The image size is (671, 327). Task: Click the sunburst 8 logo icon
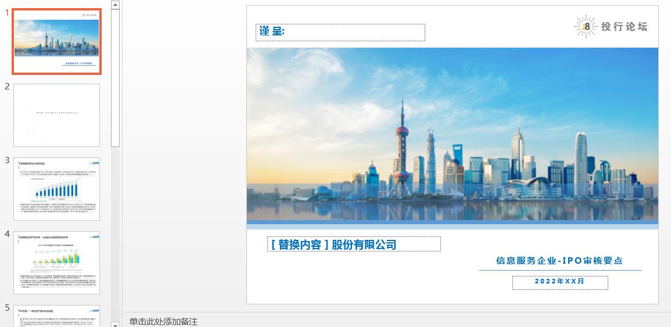point(586,27)
